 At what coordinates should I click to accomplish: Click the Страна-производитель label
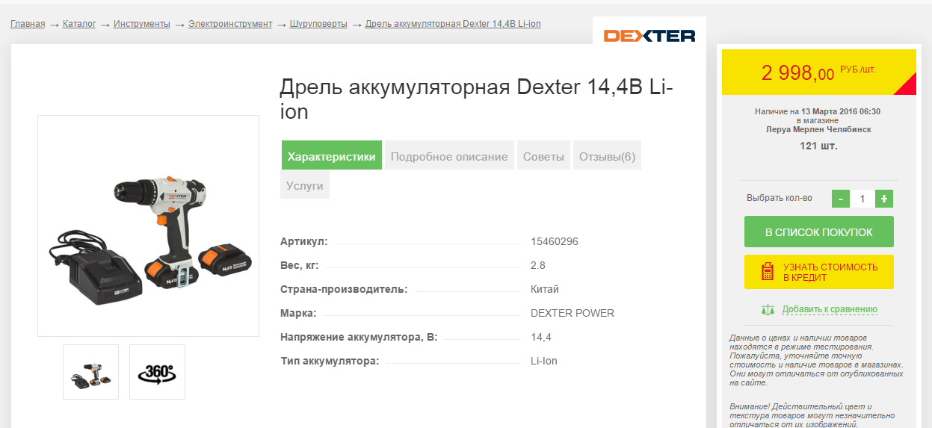(344, 289)
